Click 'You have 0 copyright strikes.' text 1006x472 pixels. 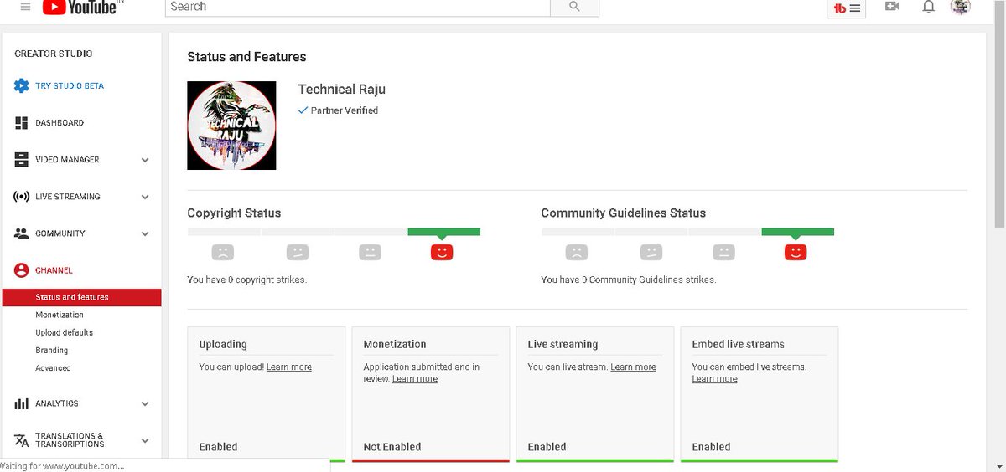point(246,280)
